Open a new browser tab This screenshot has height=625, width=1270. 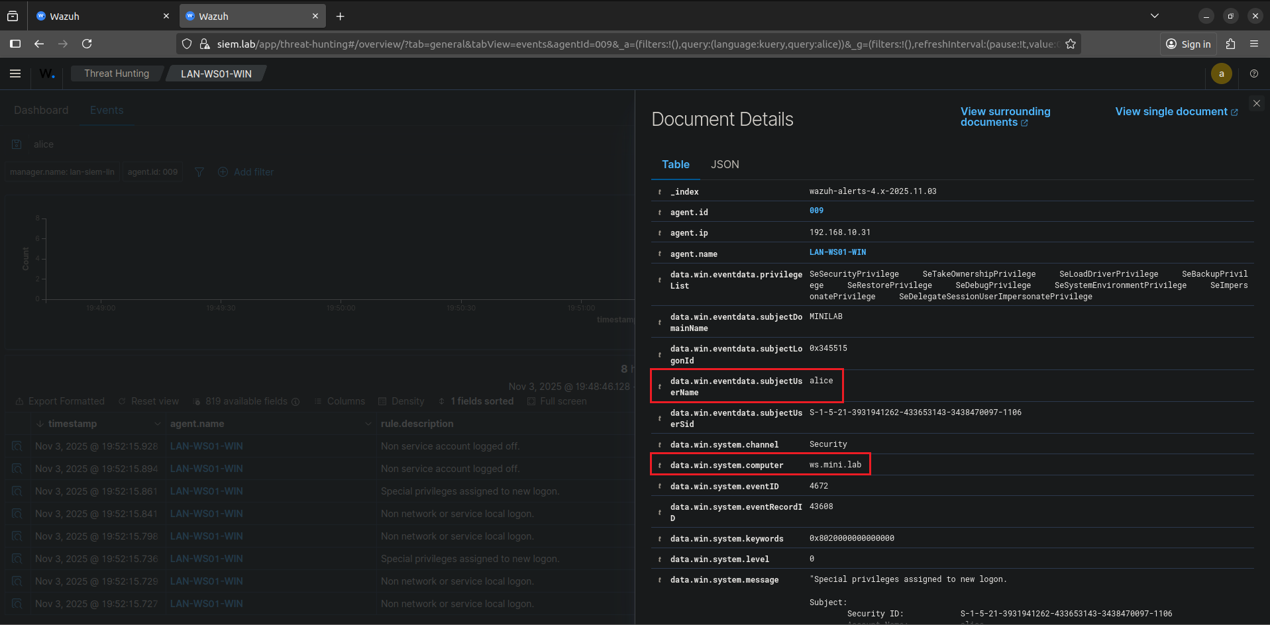[x=340, y=17]
